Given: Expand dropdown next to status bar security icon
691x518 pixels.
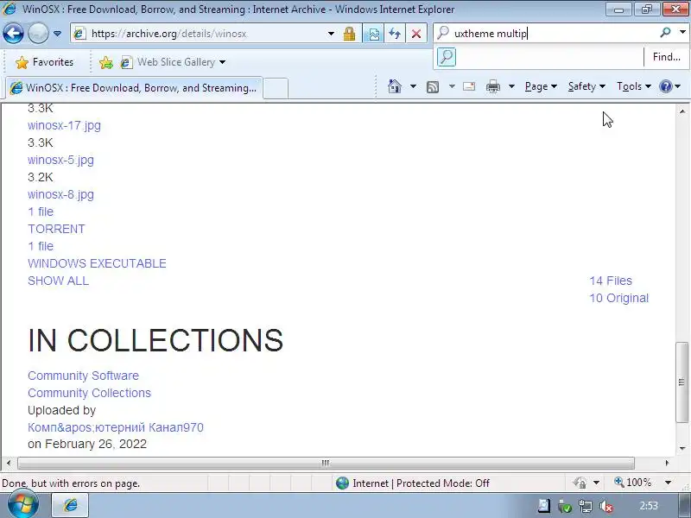Looking at the screenshot, I should (x=596, y=483).
